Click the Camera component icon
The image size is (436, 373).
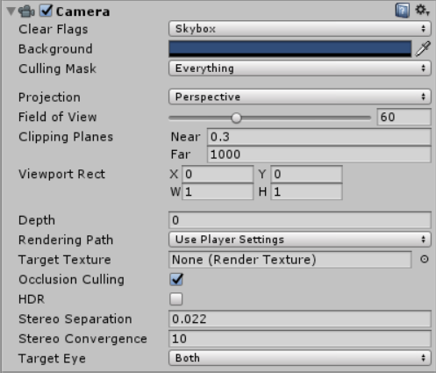coord(26,11)
